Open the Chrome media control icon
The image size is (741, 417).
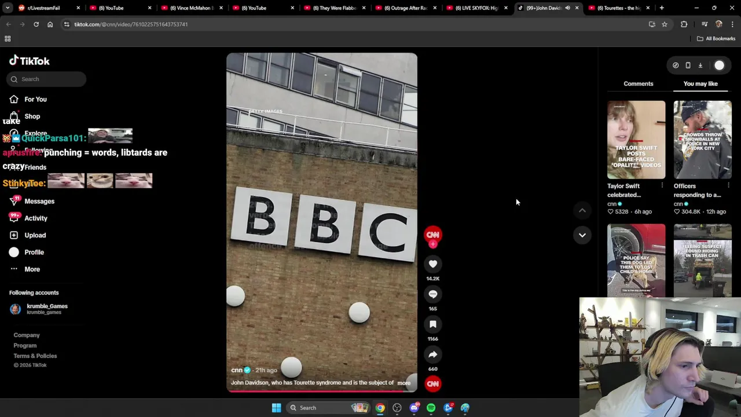pos(705,24)
